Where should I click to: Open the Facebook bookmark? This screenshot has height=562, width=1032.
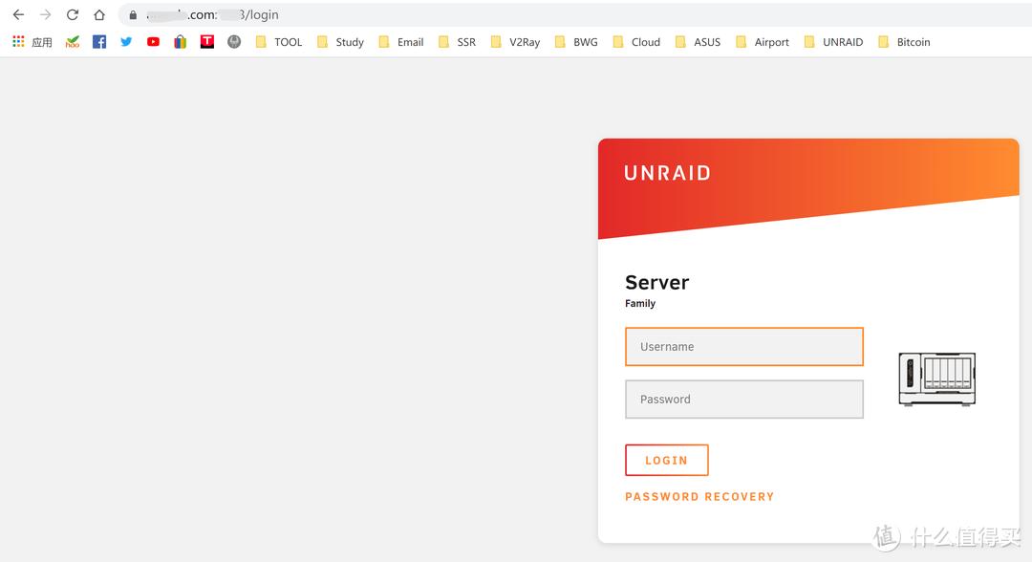[99, 42]
